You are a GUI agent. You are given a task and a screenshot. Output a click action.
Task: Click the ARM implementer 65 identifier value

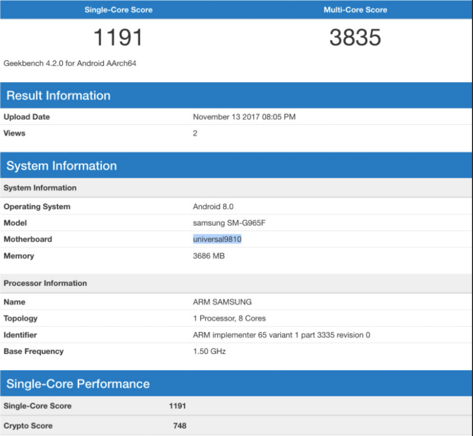pos(281,335)
